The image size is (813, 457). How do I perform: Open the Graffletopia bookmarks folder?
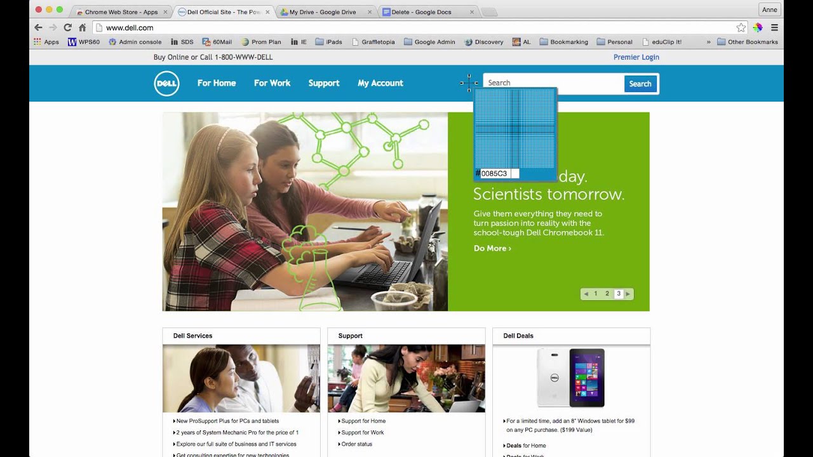click(373, 42)
